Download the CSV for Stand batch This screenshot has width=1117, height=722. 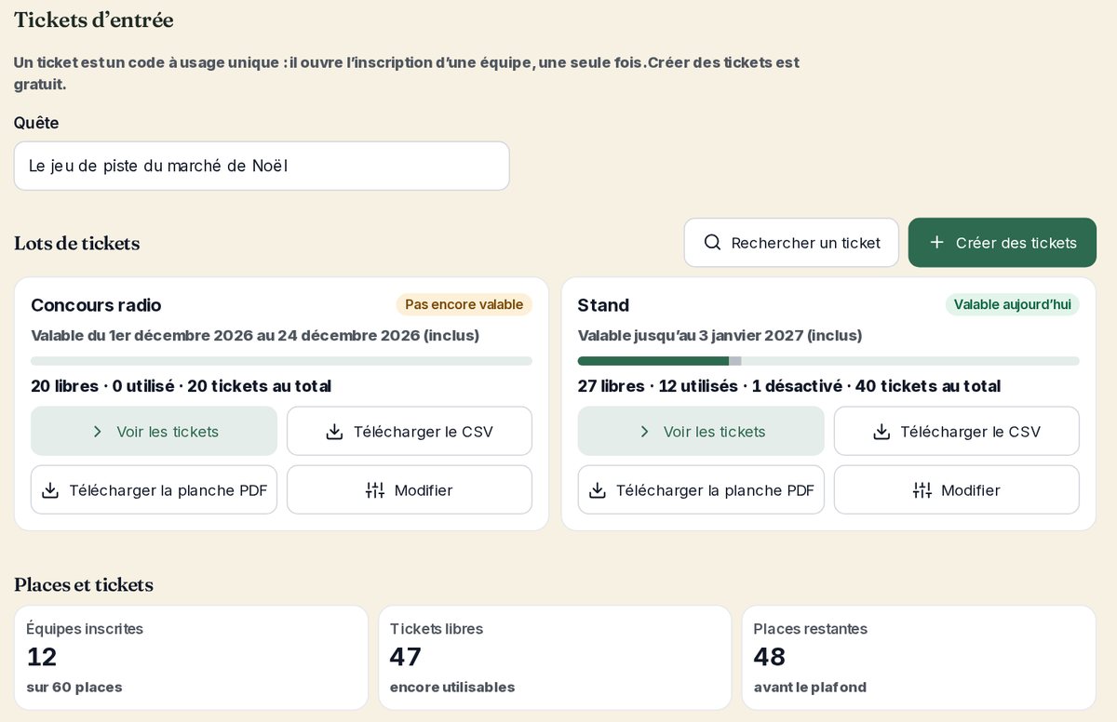coord(957,432)
